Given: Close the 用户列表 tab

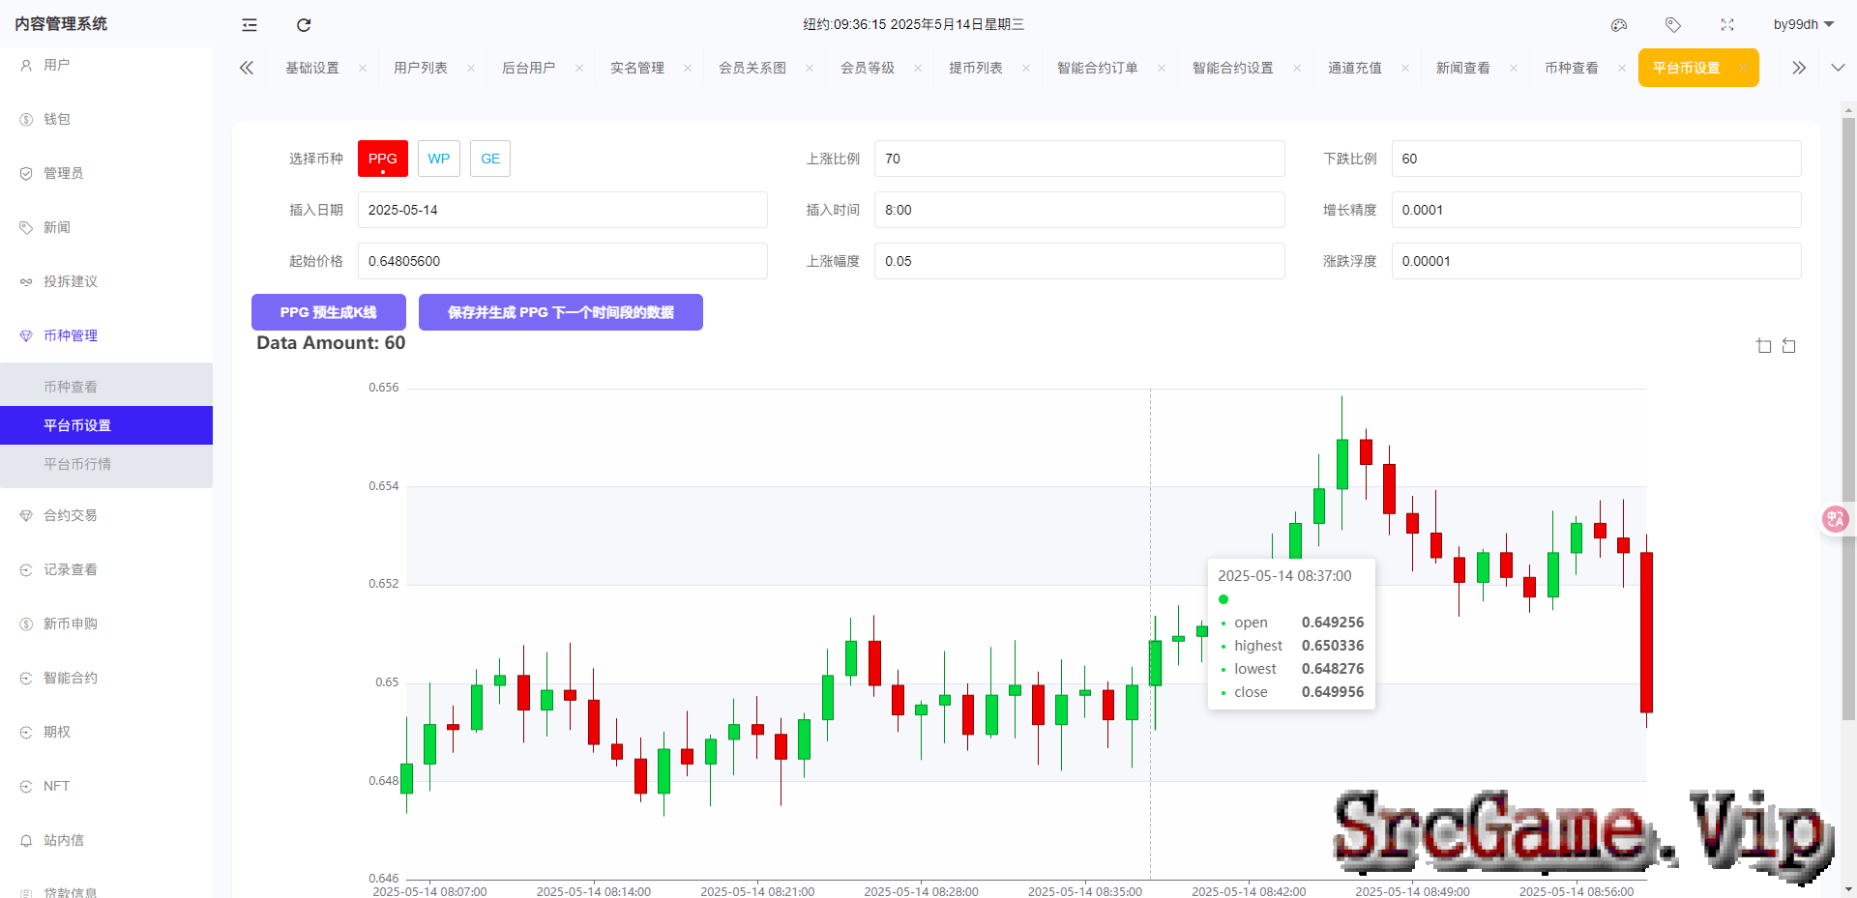Looking at the screenshot, I should pos(471,68).
